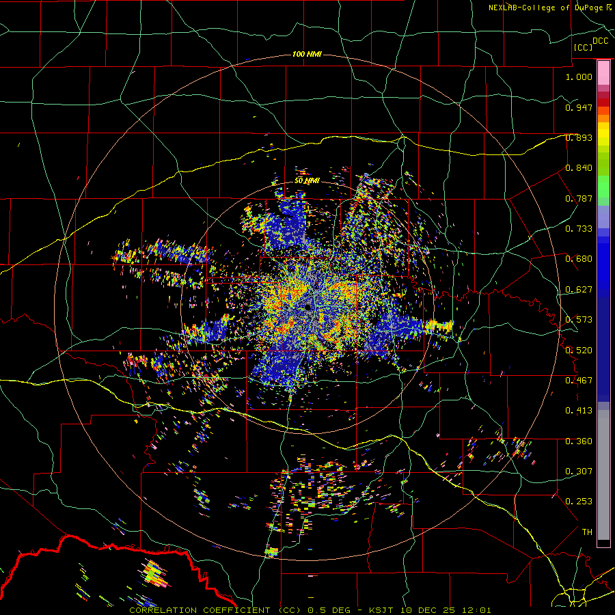Click the 1.000 value on the color scale
615x615 pixels.
tap(579, 77)
